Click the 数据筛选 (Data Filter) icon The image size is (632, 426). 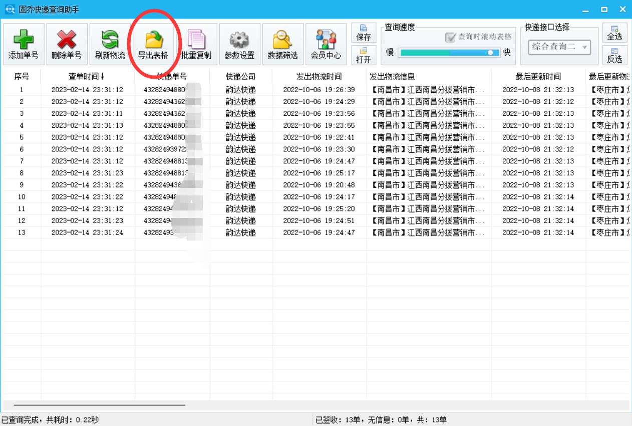[282, 44]
